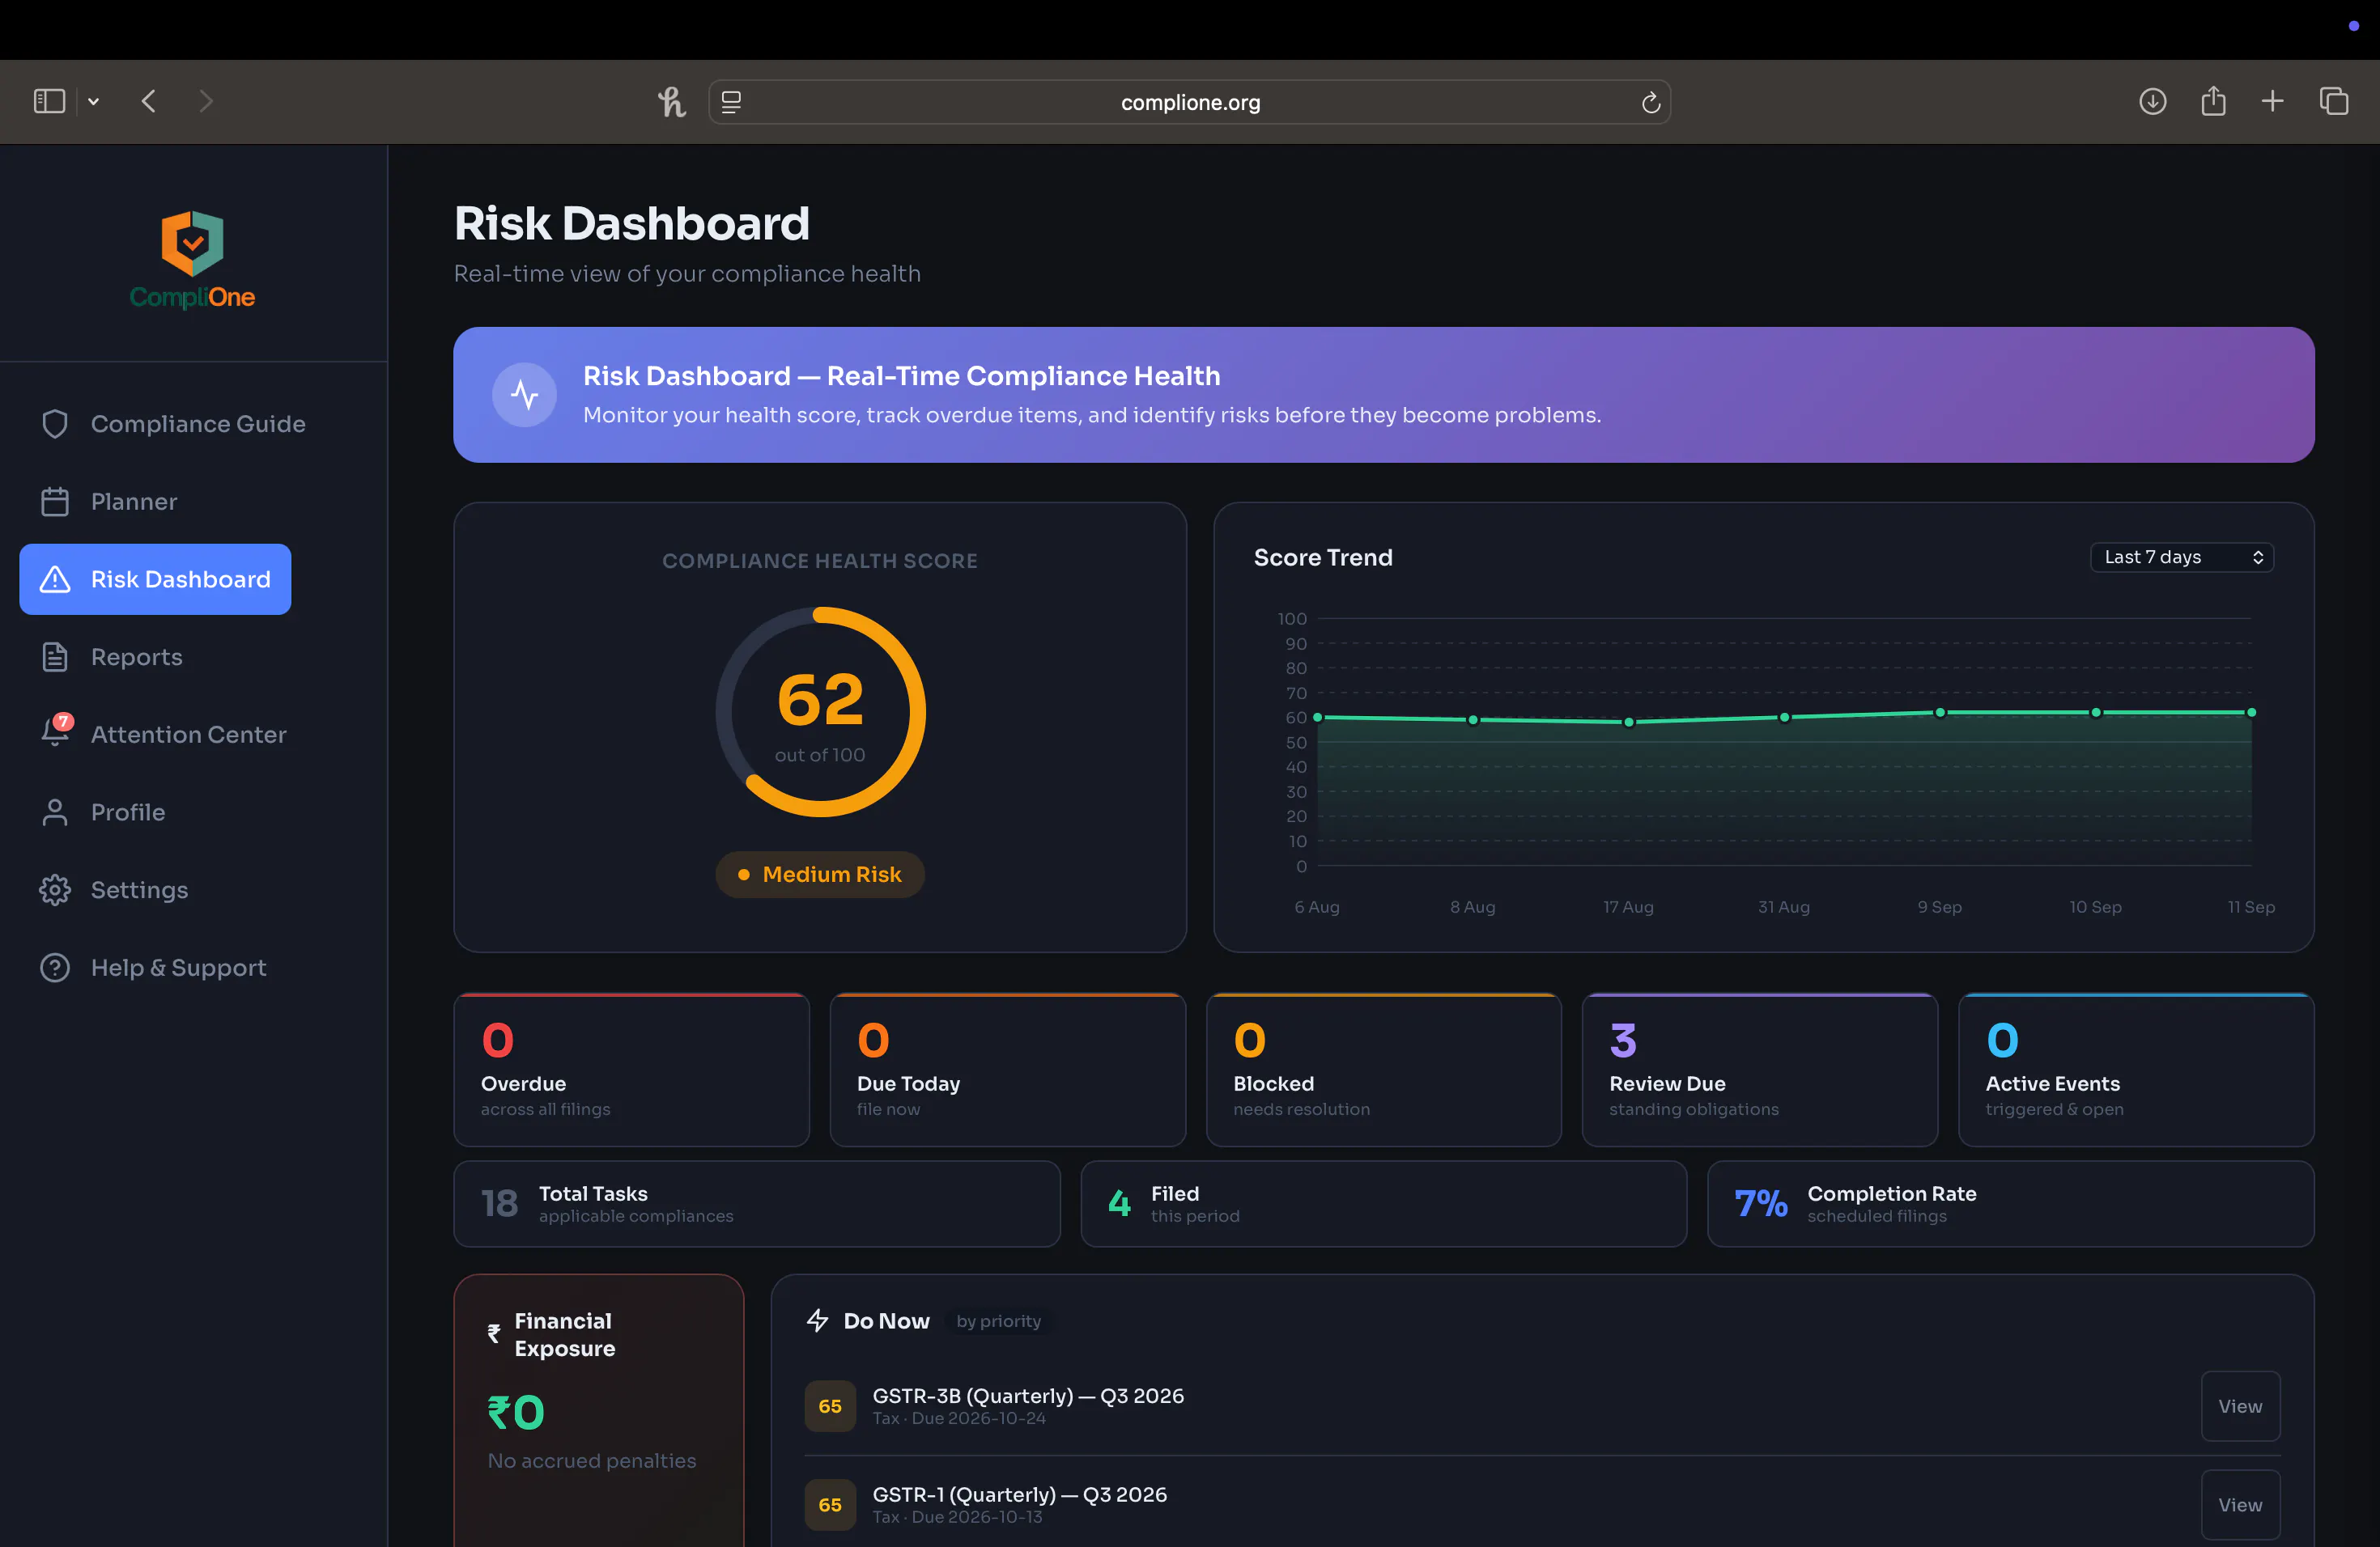This screenshot has width=2380, height=1547.
Task: Select the 6 Aug point on trend line
Action: tap(1318, 718)
